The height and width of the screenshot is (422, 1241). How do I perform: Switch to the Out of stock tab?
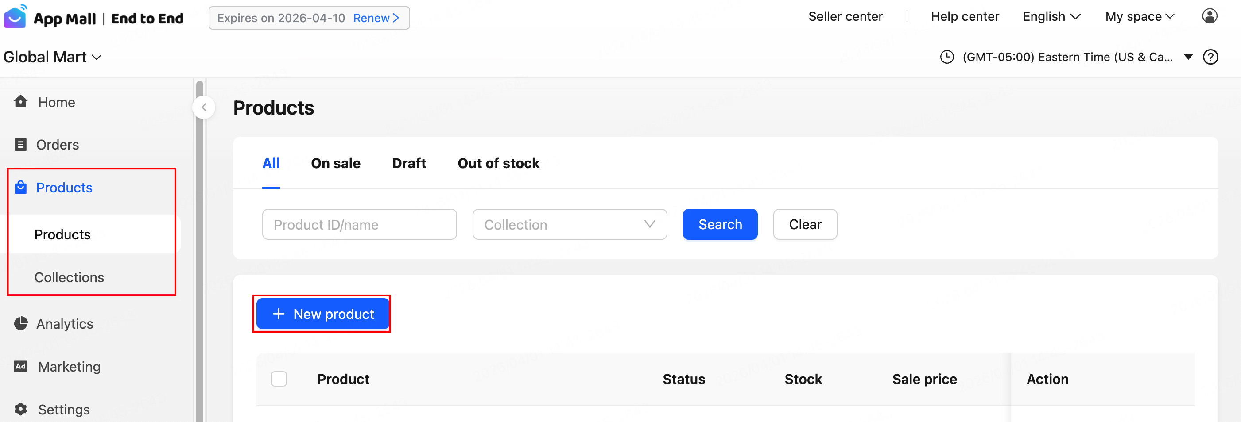[498, 164]
